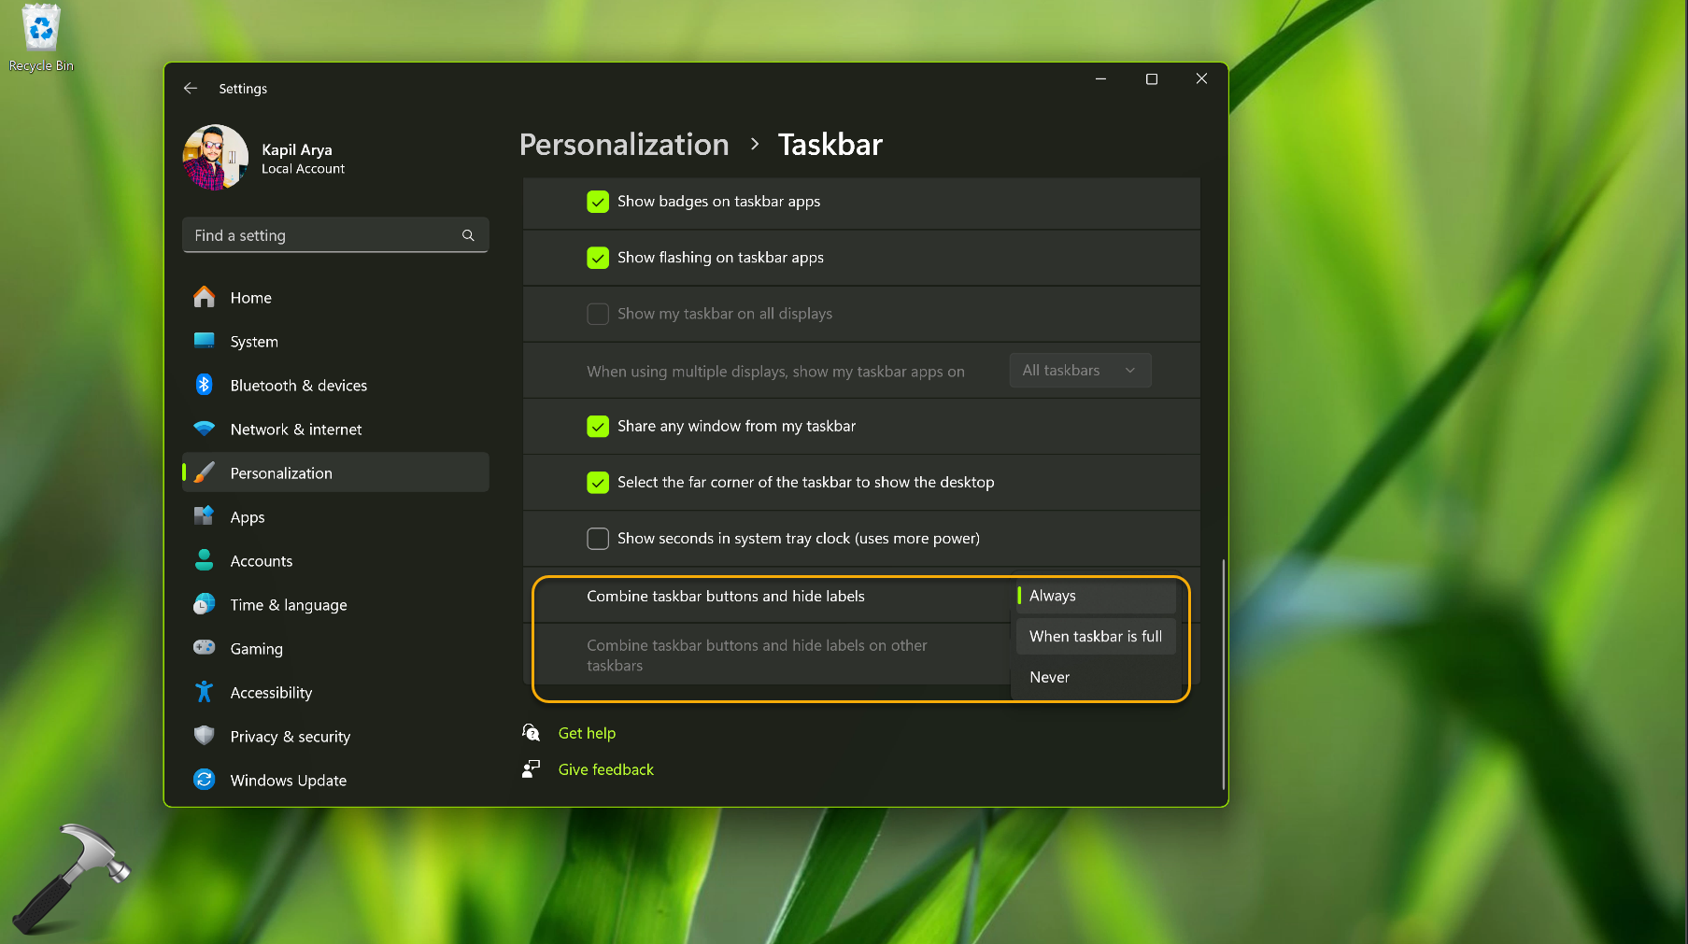Click the search icon in Find a setting
The height and width of the screenshot is (944, 1688).
click(467, 234)
